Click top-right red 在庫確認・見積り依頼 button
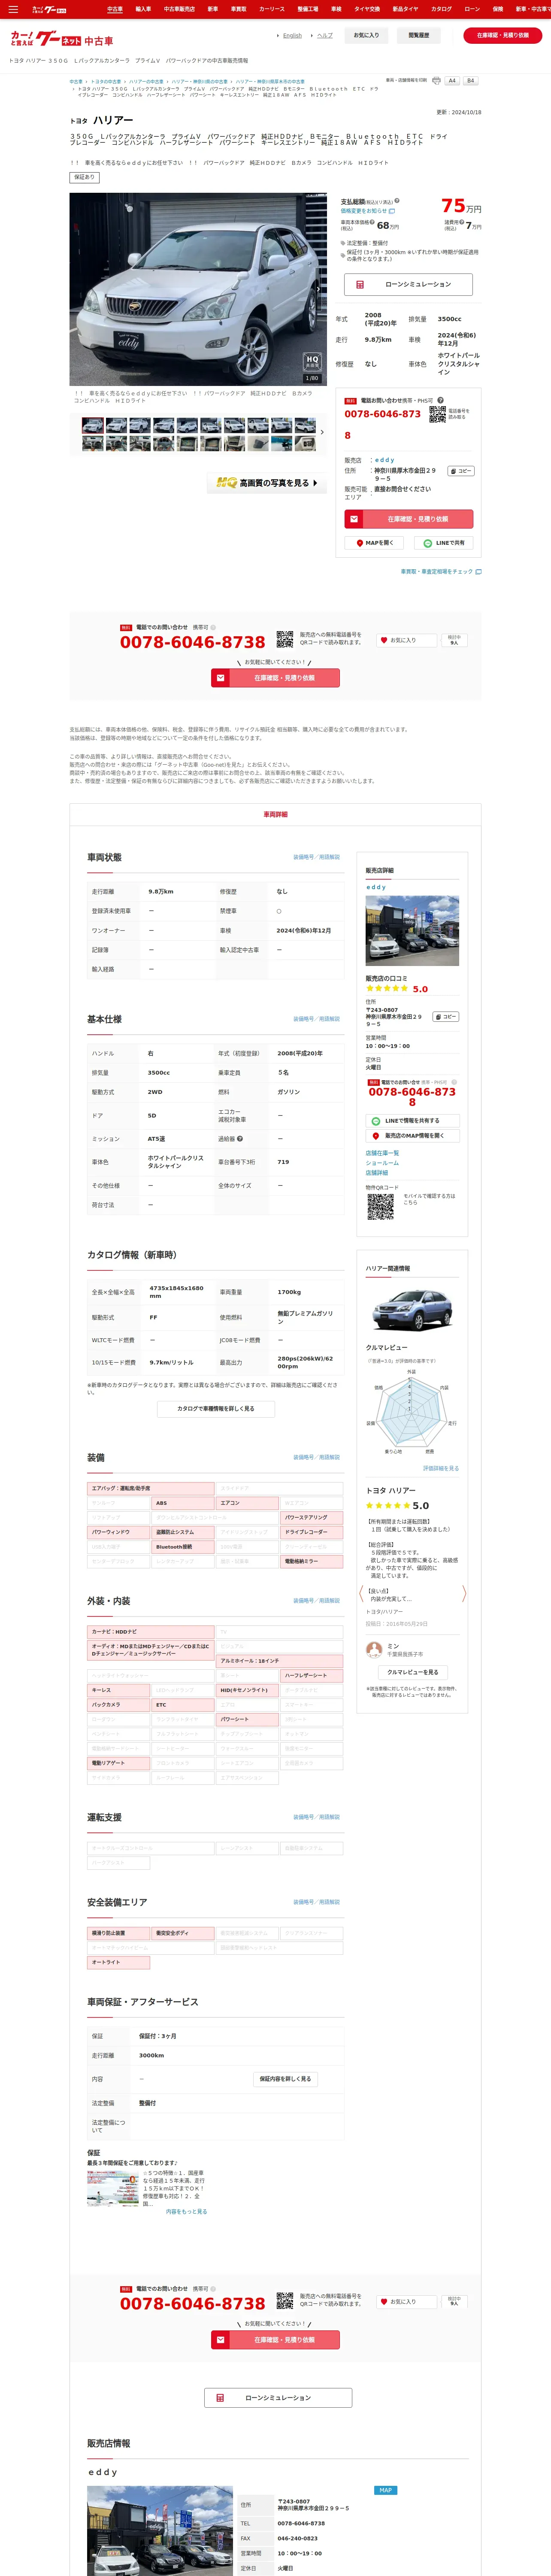This screenshot has width=551, height=2576. (x=502, y=35)
